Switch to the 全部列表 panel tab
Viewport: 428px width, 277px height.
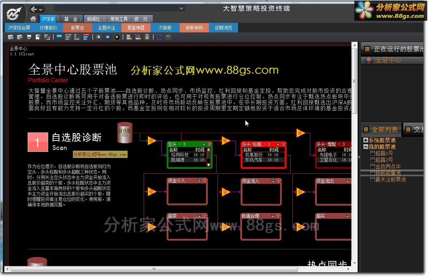381,130
